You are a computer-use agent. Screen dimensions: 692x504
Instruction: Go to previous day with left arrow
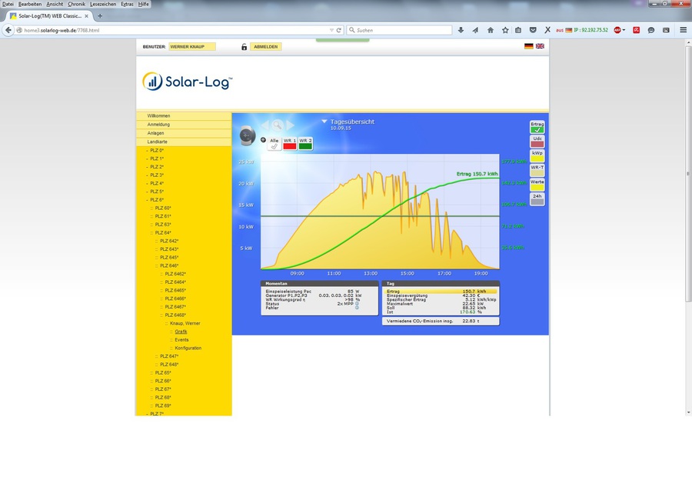pyautogui.click(x=264, y=125)
